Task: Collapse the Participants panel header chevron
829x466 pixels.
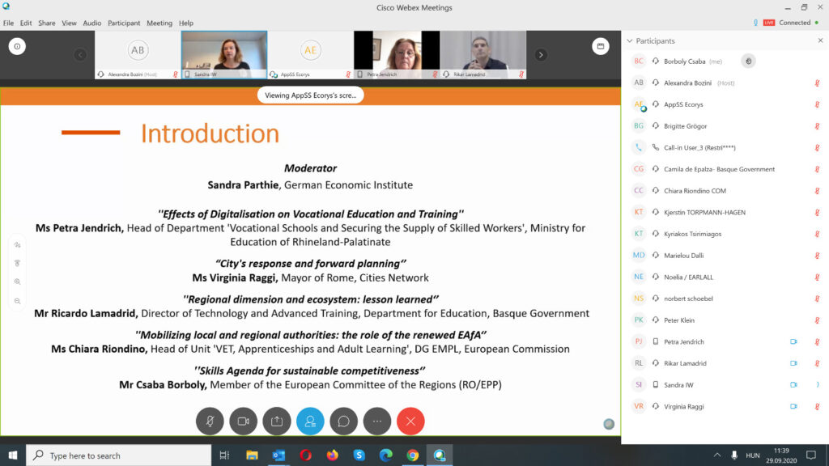Action: 629,40
